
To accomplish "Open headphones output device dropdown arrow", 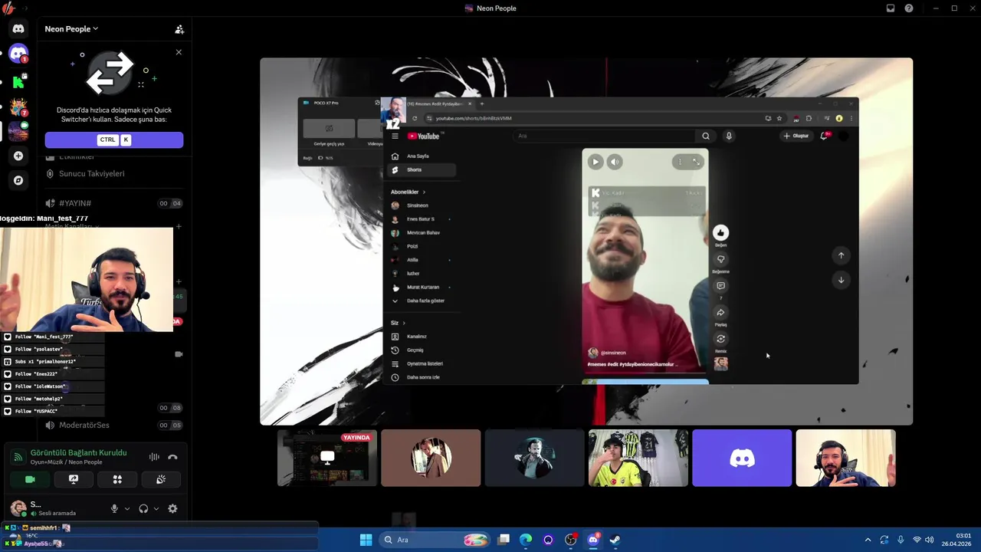I will point(156,508).
